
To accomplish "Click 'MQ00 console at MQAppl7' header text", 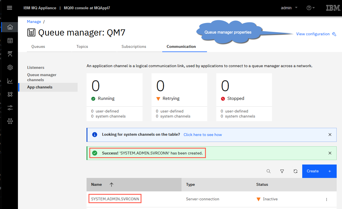I will (x=87, y=8).
